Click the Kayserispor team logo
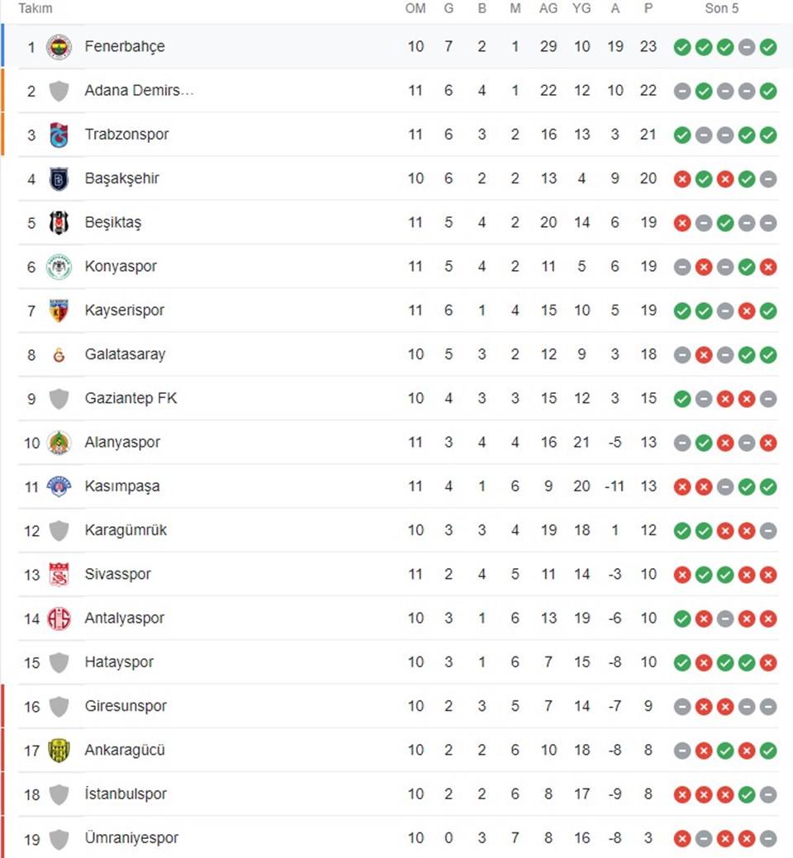The image size is (793, 858). tap(59, 310)
